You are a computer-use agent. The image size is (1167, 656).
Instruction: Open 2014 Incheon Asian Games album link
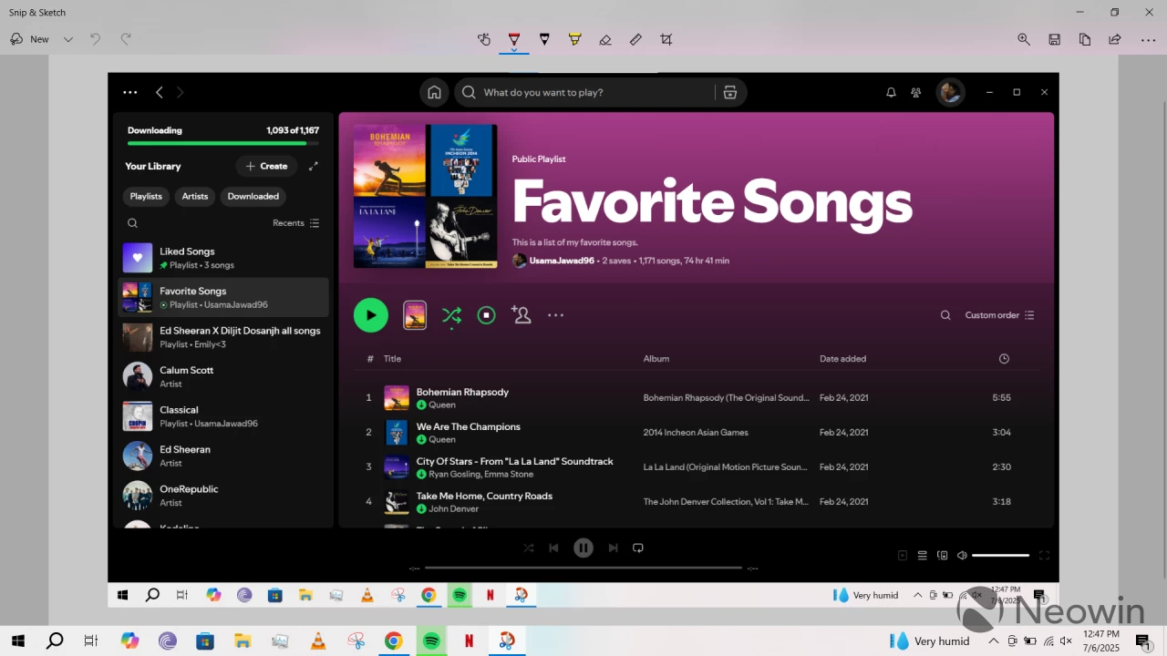pos(697,433)
